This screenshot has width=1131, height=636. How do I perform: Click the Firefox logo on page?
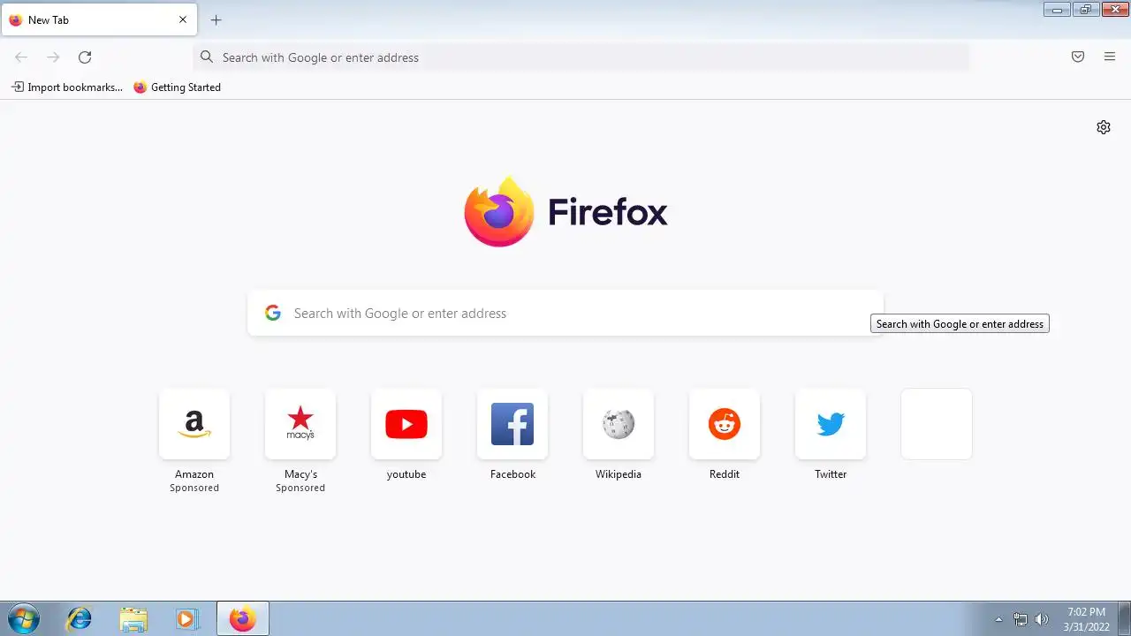coord(499,212)
